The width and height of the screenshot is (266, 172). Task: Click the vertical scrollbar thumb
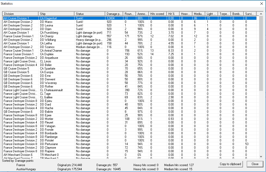coord(261,53)
